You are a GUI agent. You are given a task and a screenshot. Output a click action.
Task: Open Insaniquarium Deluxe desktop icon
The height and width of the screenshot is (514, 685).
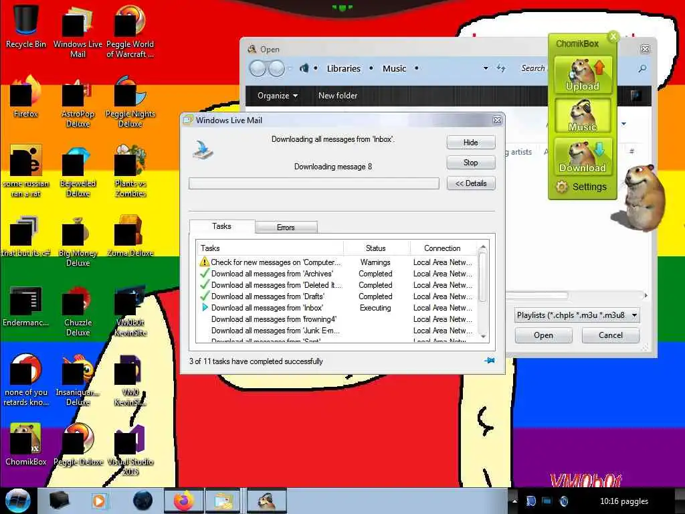tap(78, 380)
